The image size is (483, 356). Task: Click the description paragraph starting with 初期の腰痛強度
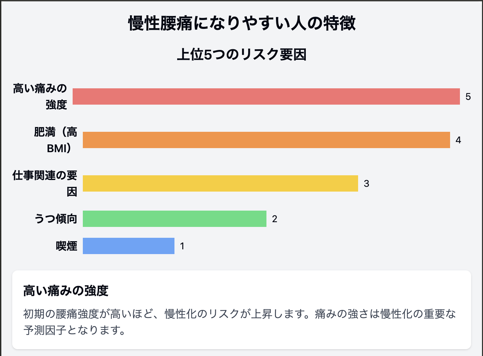[239, 314]
